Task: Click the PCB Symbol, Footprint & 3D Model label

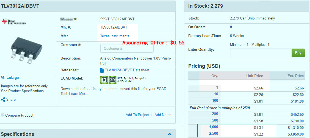Action: (132, 80)
